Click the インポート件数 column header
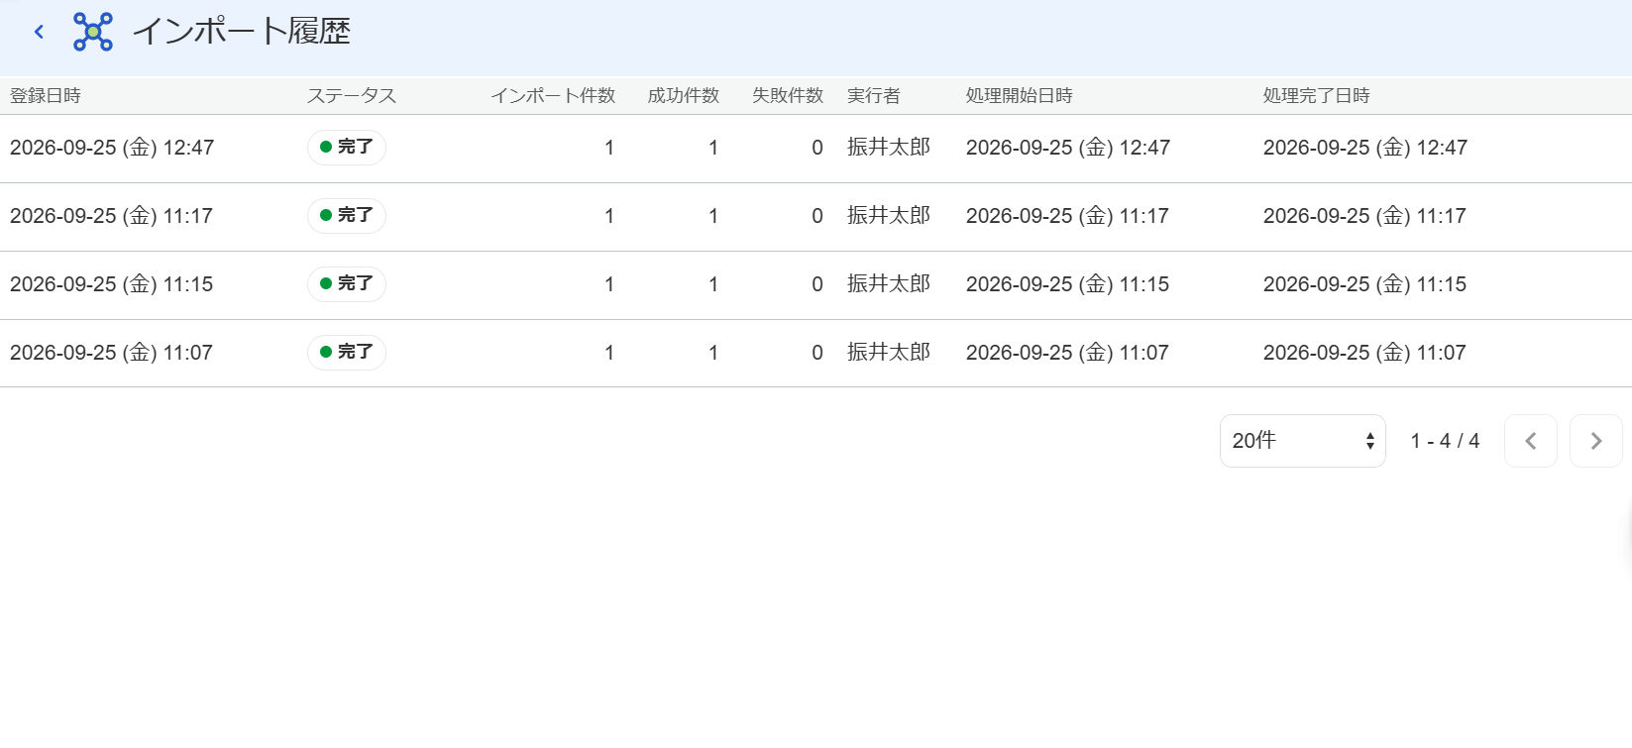This screenshot has width=1632, height=748. (553, 96)
